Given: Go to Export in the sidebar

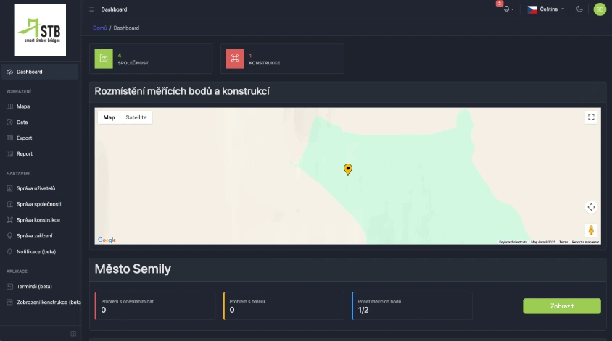Looking at the screenshot, I should 25,138.
